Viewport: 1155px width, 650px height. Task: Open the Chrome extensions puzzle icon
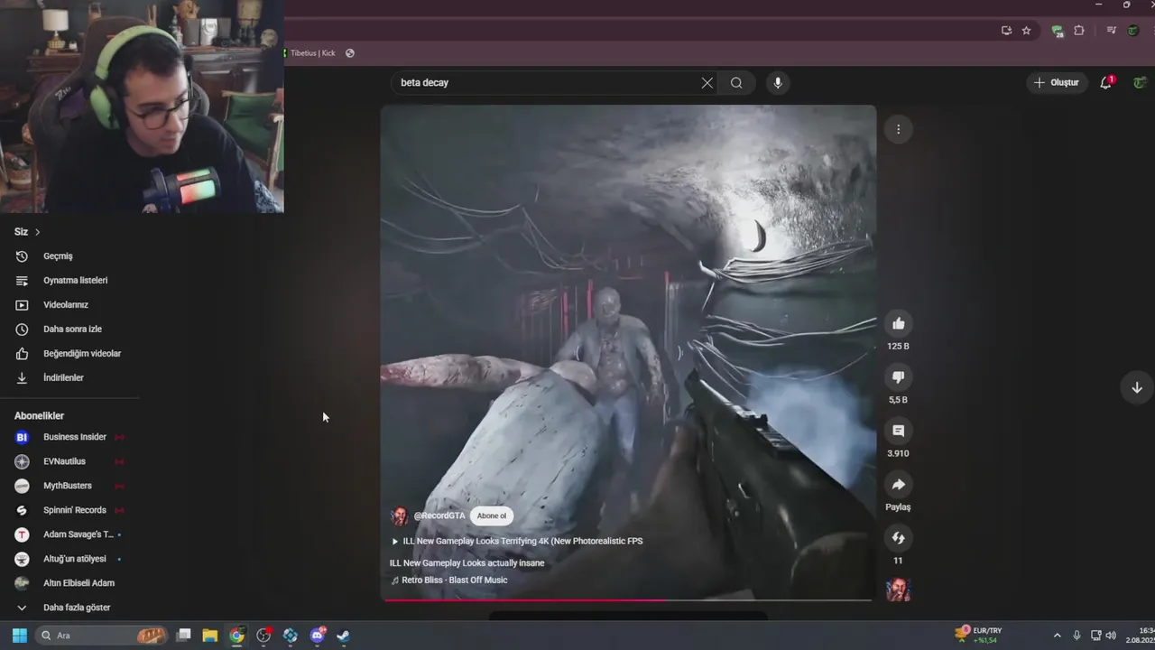[x=1078, y=31]
